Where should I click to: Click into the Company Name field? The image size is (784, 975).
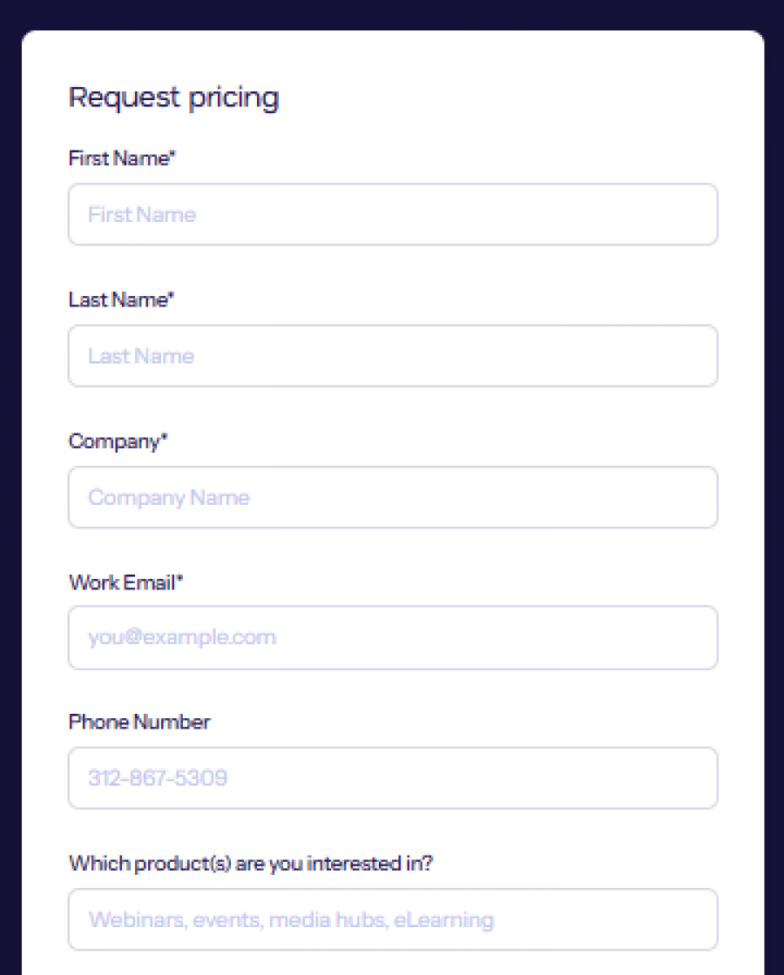pyautogui.click(x=392, y=497)
